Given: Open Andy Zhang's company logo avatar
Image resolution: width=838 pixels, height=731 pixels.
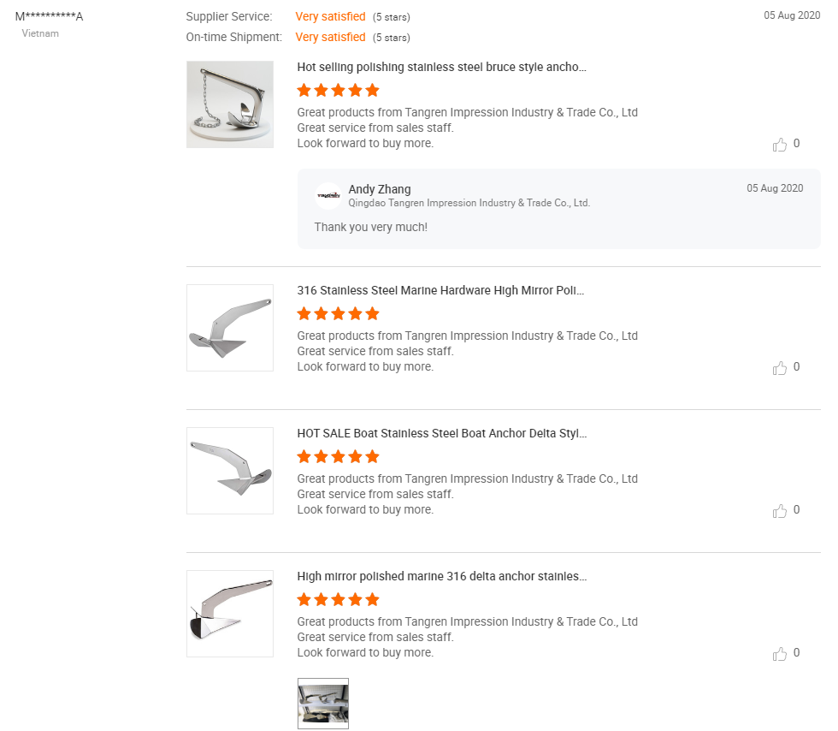Looking at the screenshot, I should pyautogui.click(x=328, y=196).
